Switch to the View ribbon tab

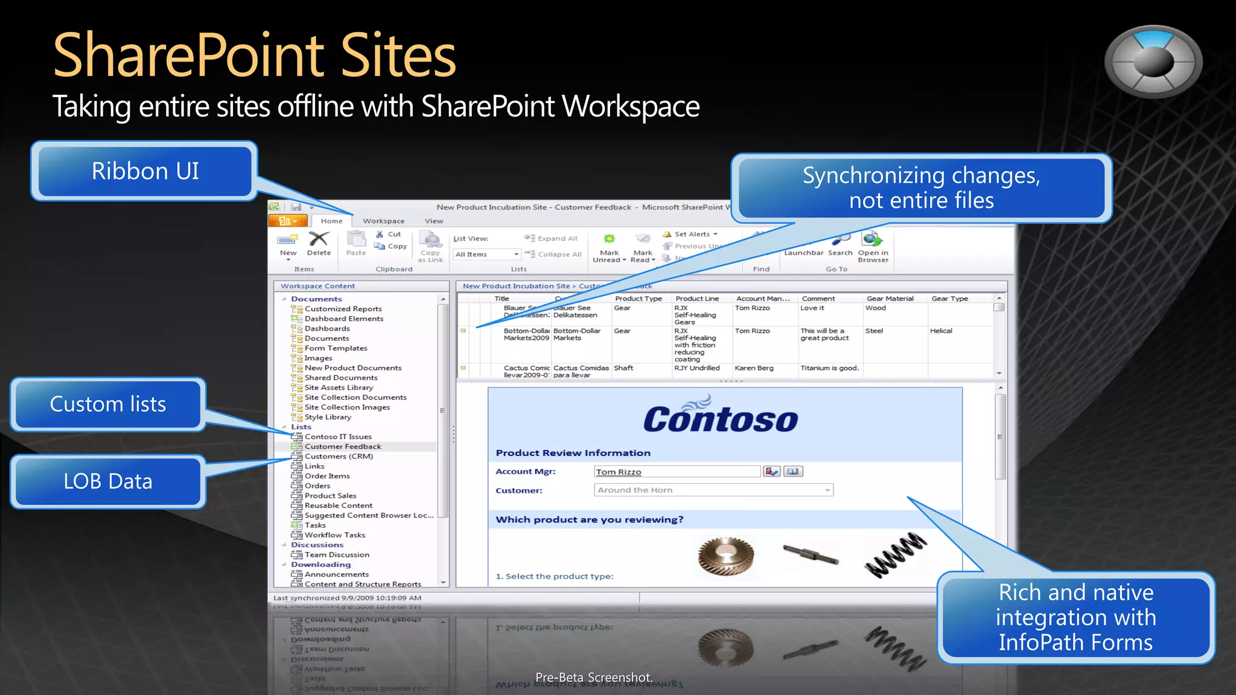[434, 221]
